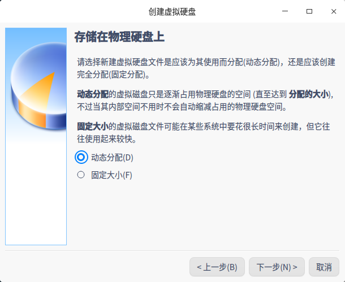Go back with the 上一步(B) button
345x282 pixels.
217,267
